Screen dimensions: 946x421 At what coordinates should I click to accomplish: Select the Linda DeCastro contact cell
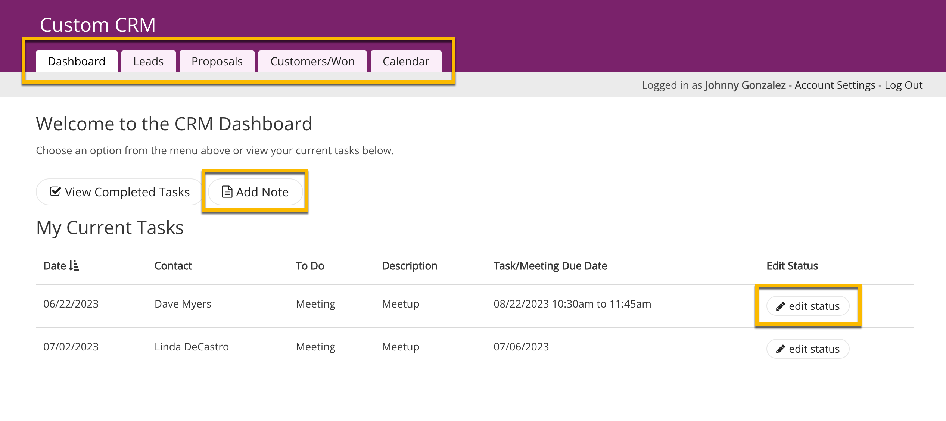(191, 347)
